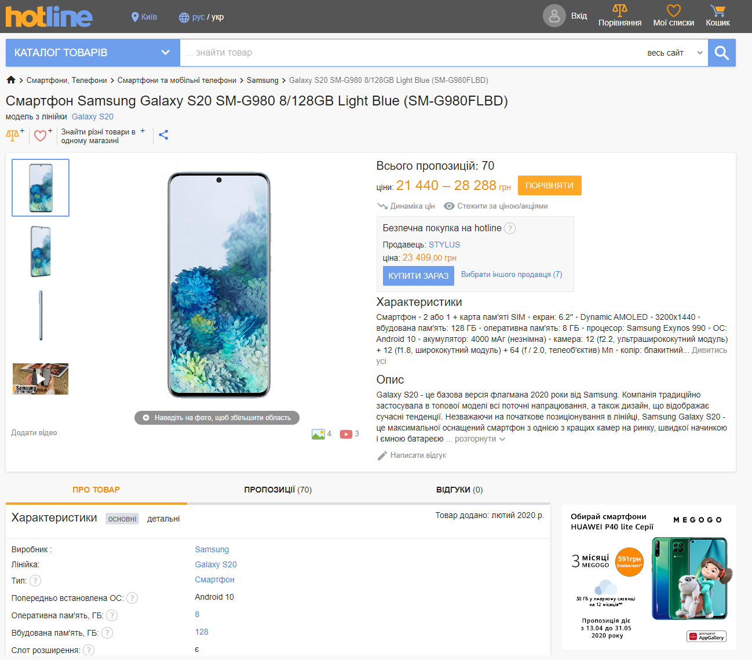Open Galaxy S20 model line link under title
752x660 pixels.
click(x=93, y=116)
